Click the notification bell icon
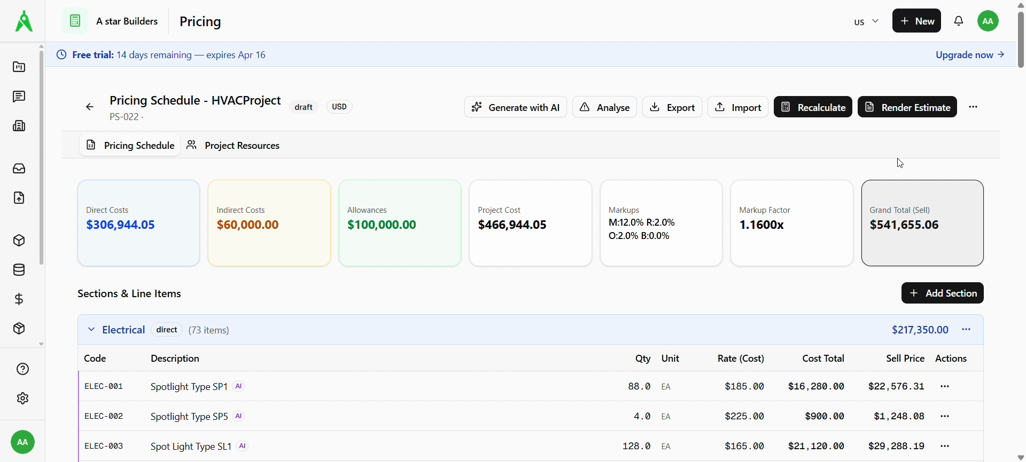Image resolution: width=1026 pixels, height=462 pixels. [x=959, y=21]
